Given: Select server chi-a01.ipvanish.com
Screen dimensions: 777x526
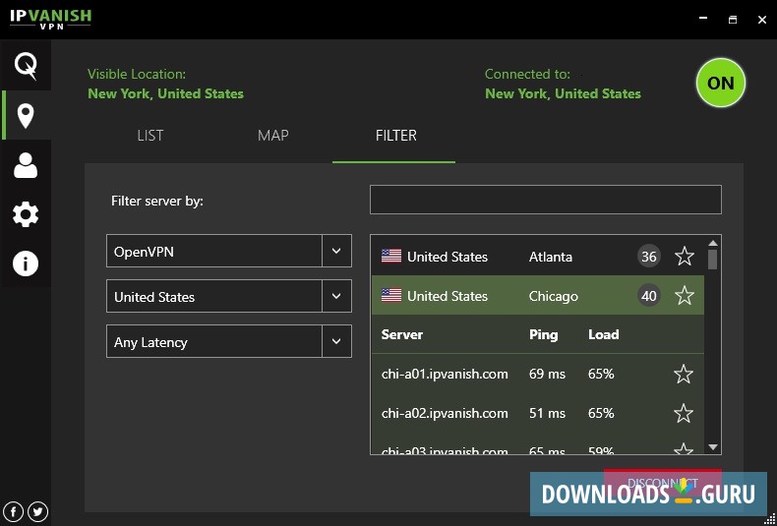Looking at the screenshot, I should 538,374.
